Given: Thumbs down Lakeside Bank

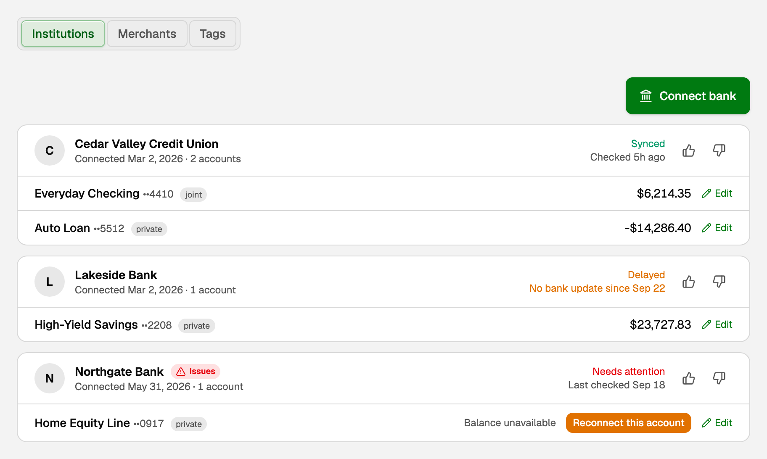Looking at the screenshot, I should (x=719, y=282).
